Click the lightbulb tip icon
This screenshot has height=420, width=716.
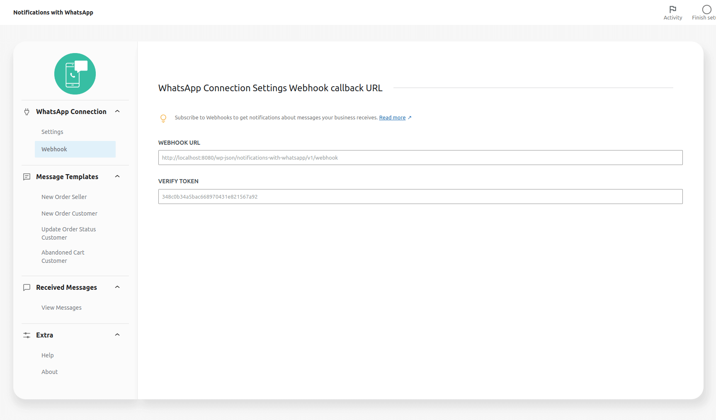point(163,118)
